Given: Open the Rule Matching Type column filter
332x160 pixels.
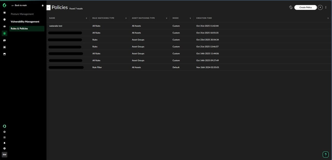Looking at the screenshot, I should coord(126,18).
